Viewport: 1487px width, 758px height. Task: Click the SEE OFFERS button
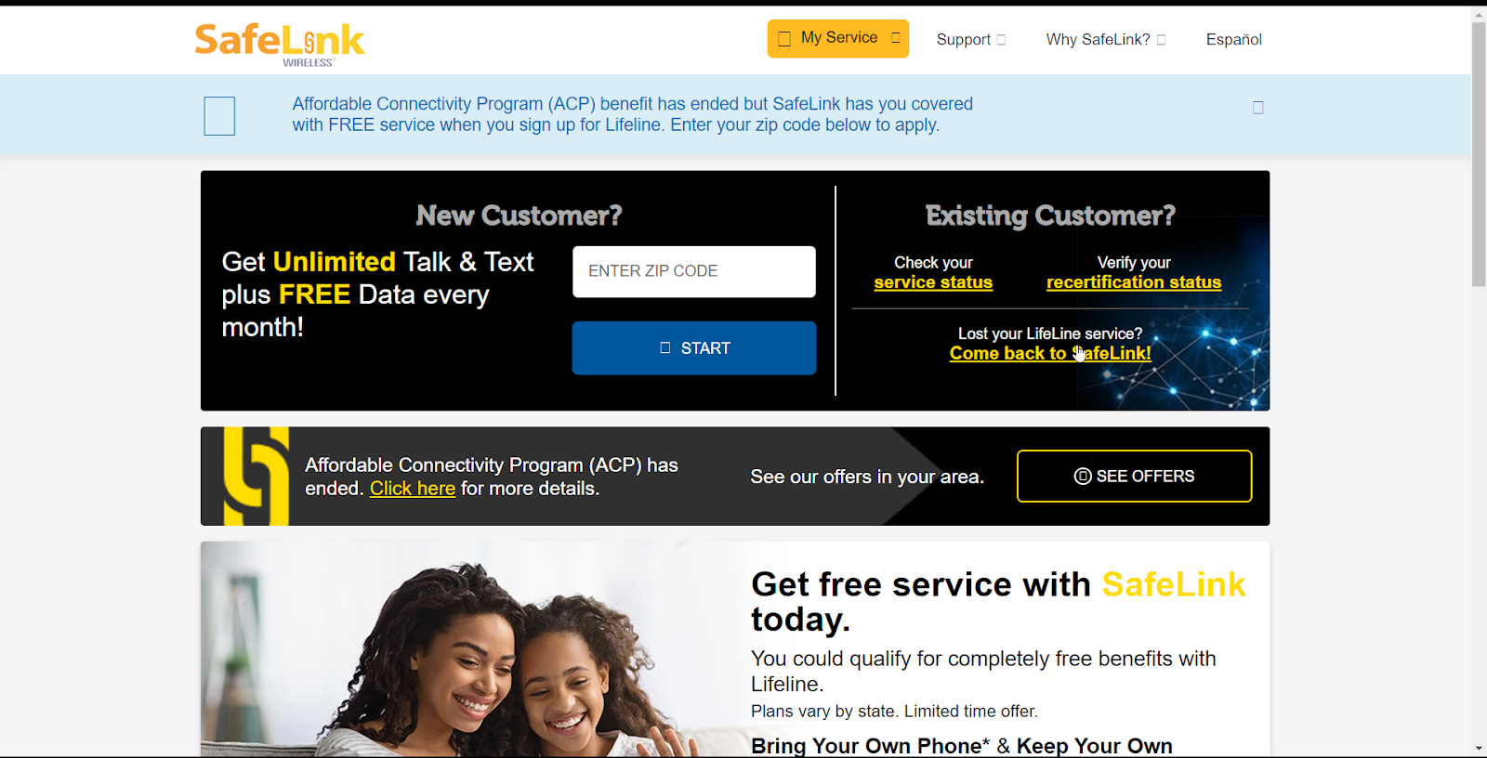(1134, 477)
